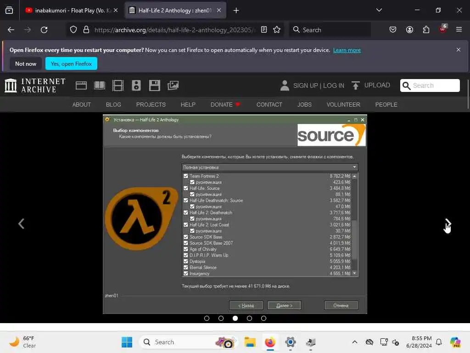Open the ABOUT navigation item
The height and width of the screenshot is (353, 470).
[x=82, y=104]
